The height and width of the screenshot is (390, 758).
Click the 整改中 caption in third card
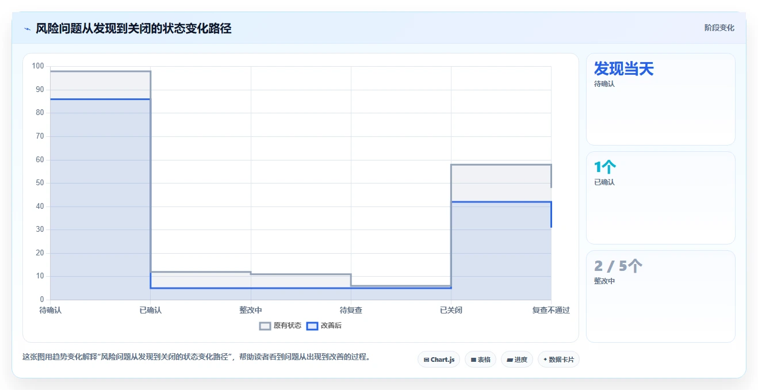coord(604,281)
